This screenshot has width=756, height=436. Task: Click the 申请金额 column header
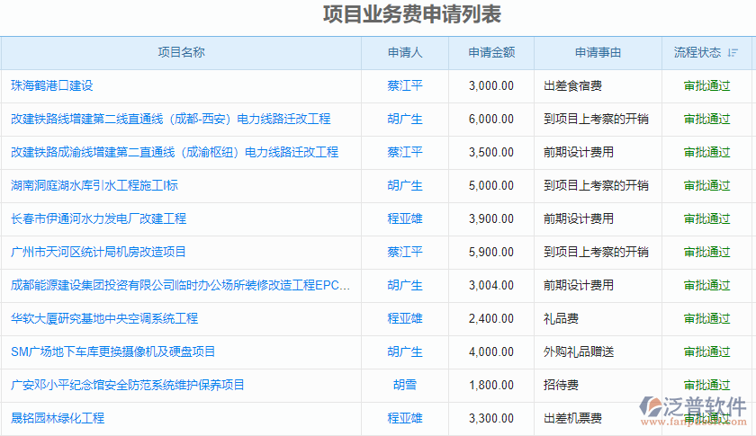pos(491,52)
